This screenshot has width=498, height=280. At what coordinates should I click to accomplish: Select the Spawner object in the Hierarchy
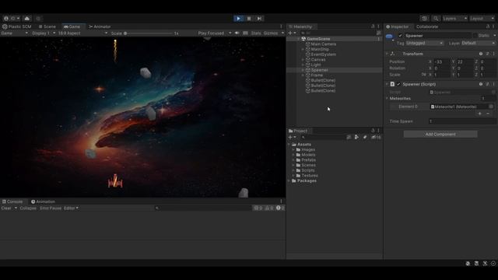pyautogui.click(x=319, y=70)
